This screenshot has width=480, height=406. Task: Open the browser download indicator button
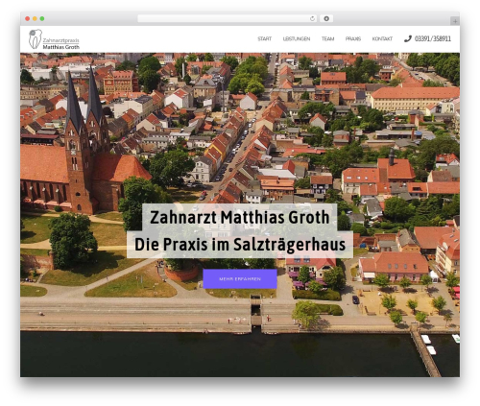[x=326, y=19]
